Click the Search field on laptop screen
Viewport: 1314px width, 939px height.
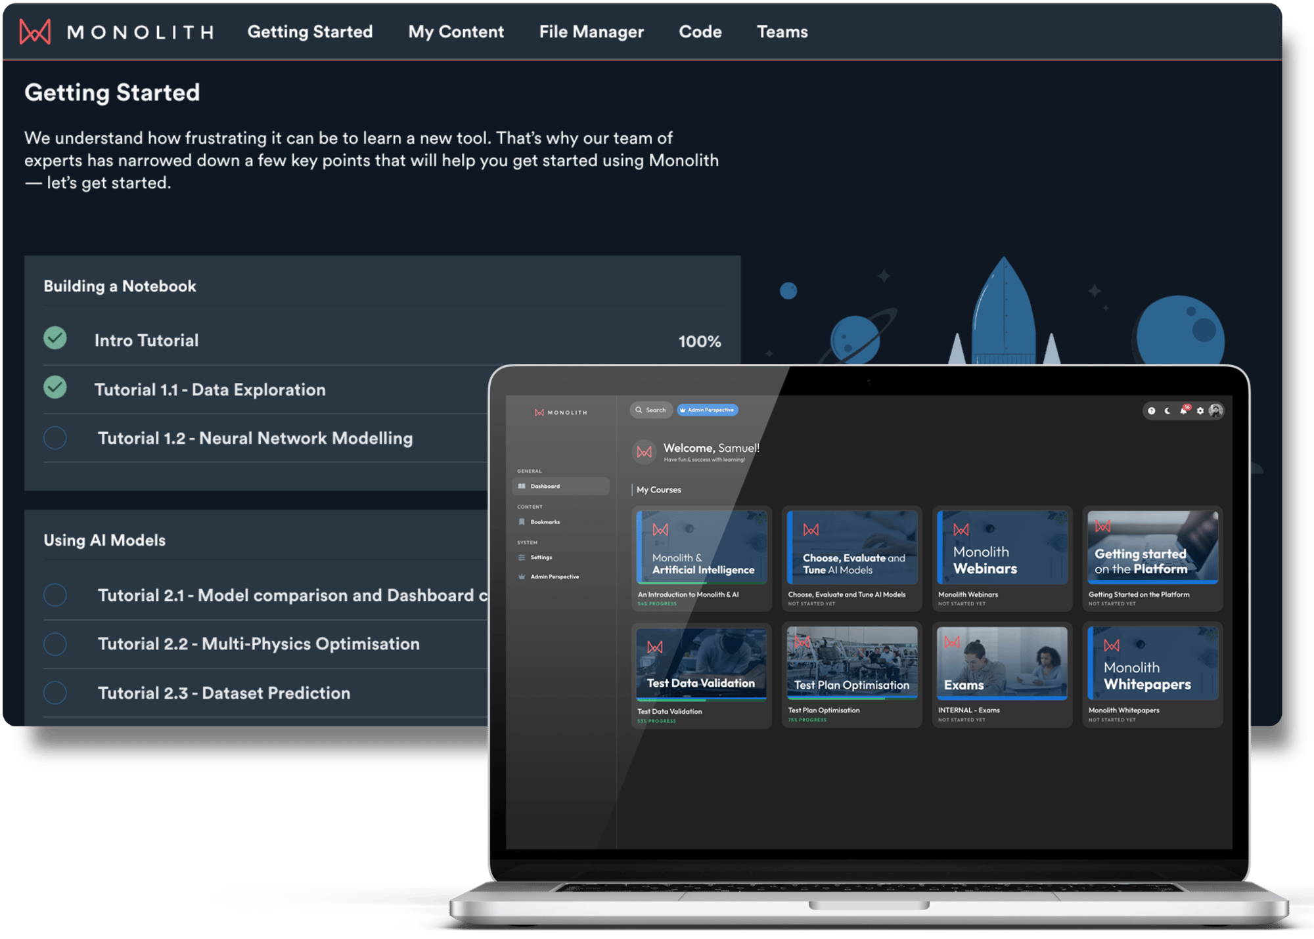[651, 410]
